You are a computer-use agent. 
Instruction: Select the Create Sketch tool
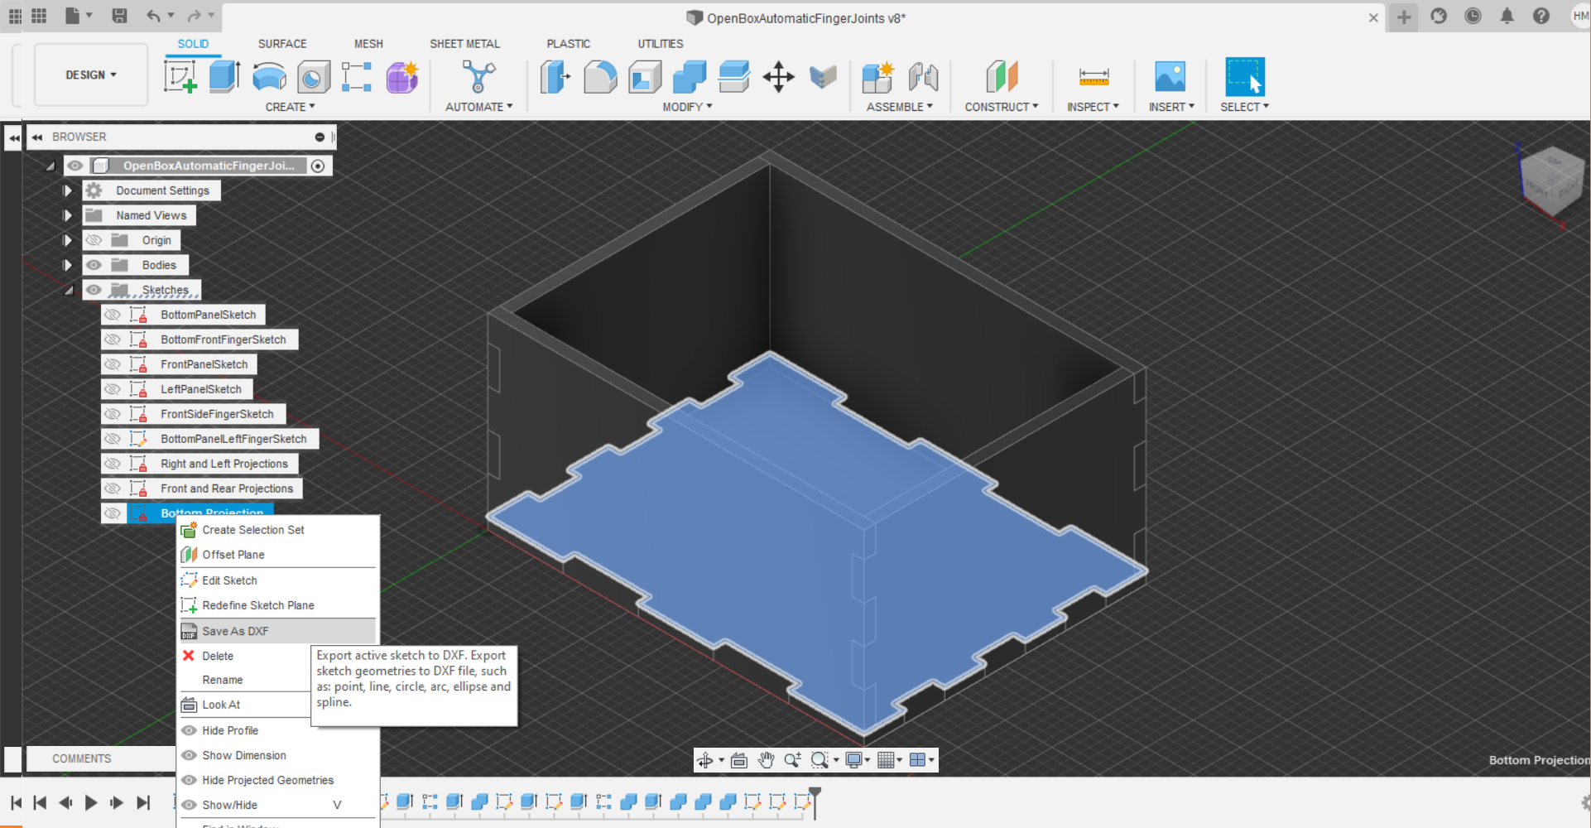pos(180,77)
